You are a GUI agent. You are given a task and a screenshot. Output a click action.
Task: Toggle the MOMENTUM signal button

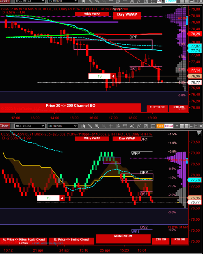123,239
